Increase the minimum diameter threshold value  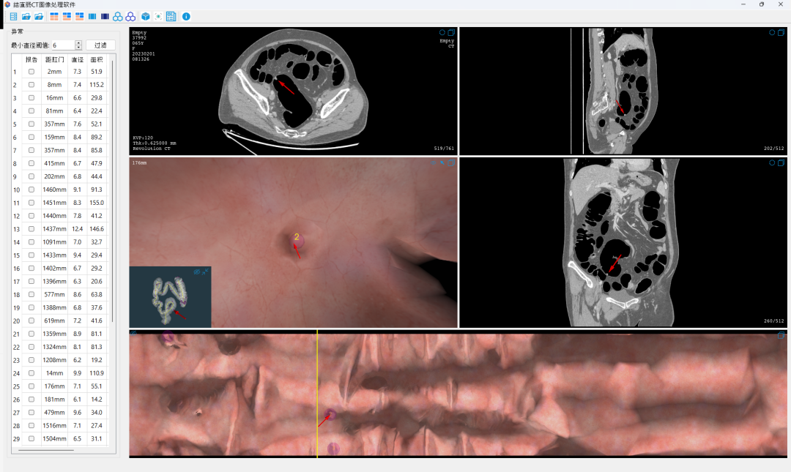coord(78,43)
